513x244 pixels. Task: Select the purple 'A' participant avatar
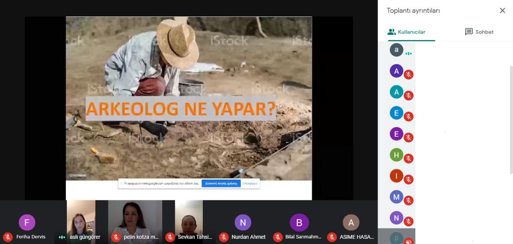pos(396,71)
